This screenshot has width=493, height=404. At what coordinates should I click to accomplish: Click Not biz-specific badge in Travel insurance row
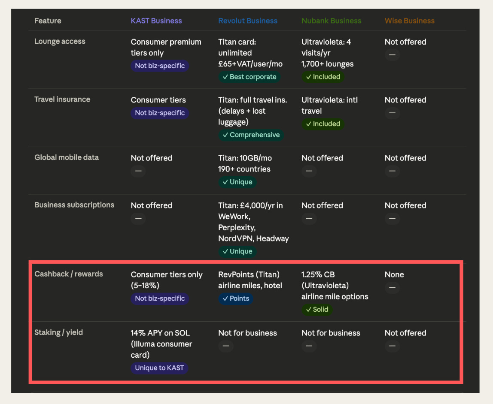pos(160,113)
